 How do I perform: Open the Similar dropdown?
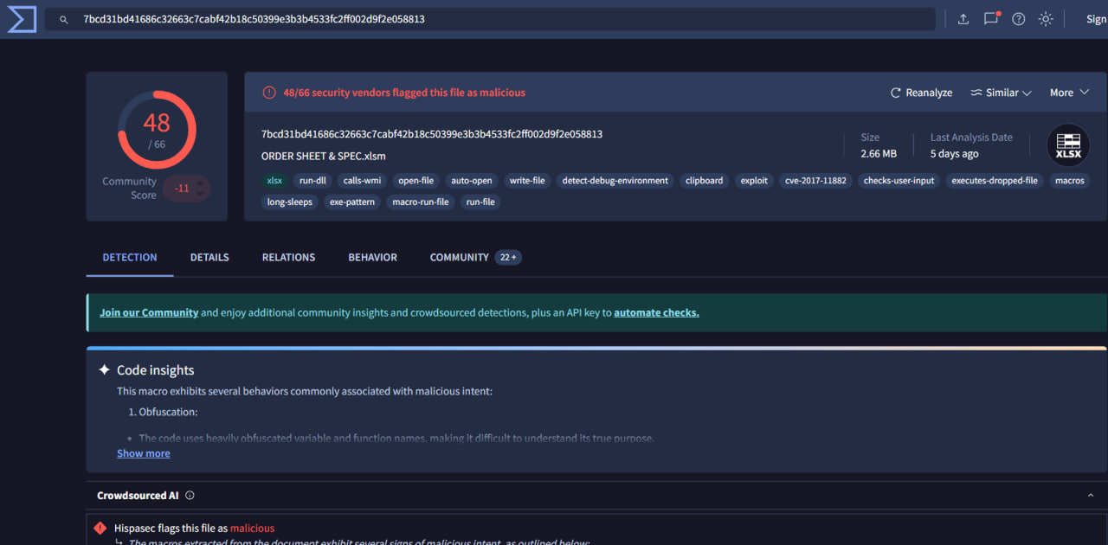[1001, 92]
